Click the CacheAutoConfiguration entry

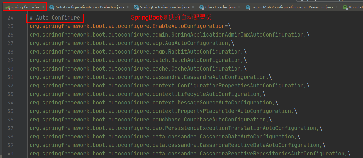click(x=138, y=69)
